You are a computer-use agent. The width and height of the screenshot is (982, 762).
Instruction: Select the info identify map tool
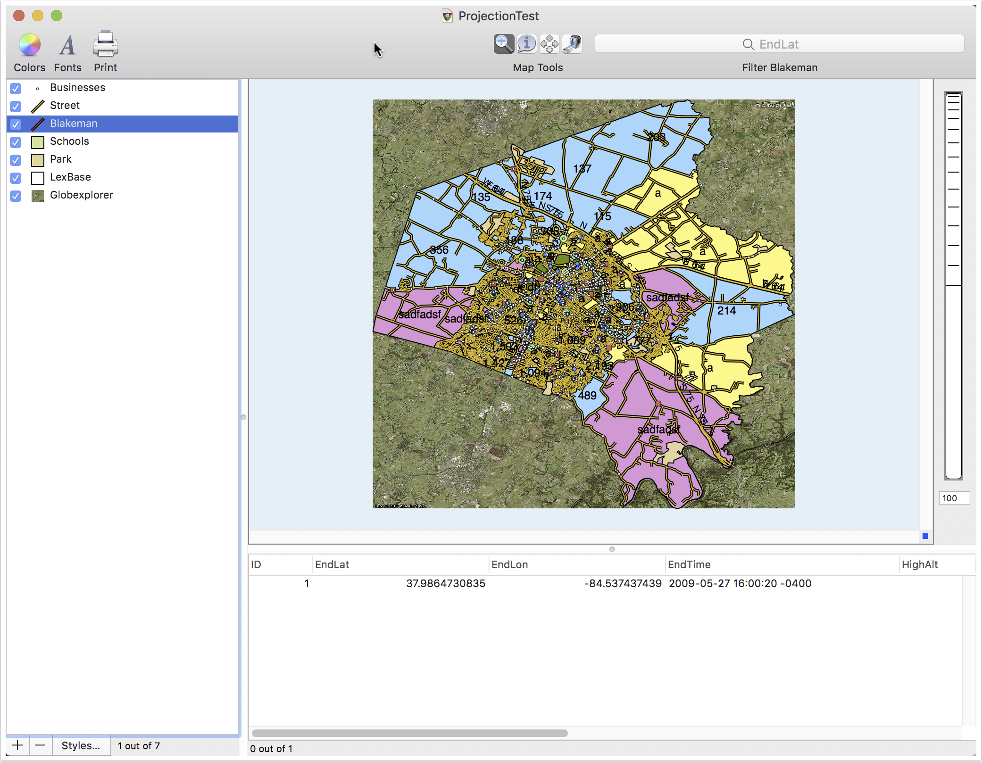(526, 44)
